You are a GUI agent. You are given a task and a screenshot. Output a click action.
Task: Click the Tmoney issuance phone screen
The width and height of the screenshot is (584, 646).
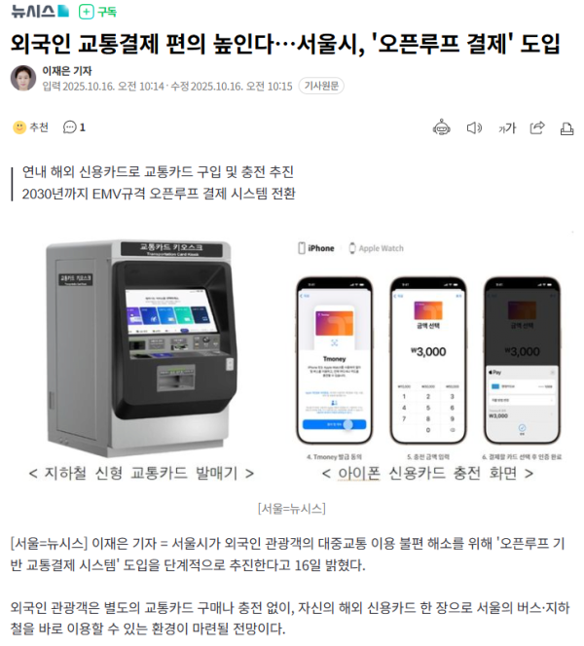point(334,361)
